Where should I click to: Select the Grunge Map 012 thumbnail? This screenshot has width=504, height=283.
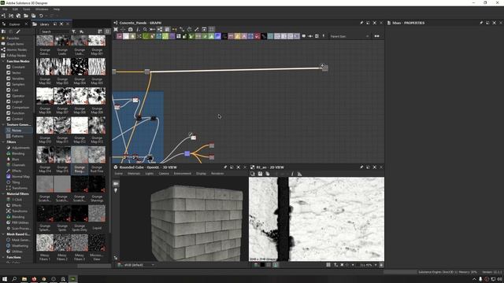80,125
